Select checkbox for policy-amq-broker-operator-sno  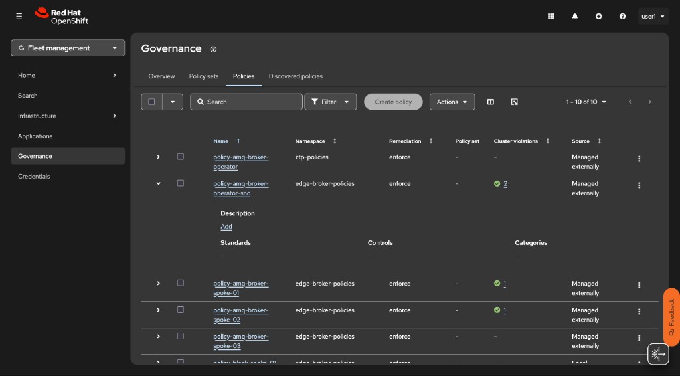pos(181,183)
